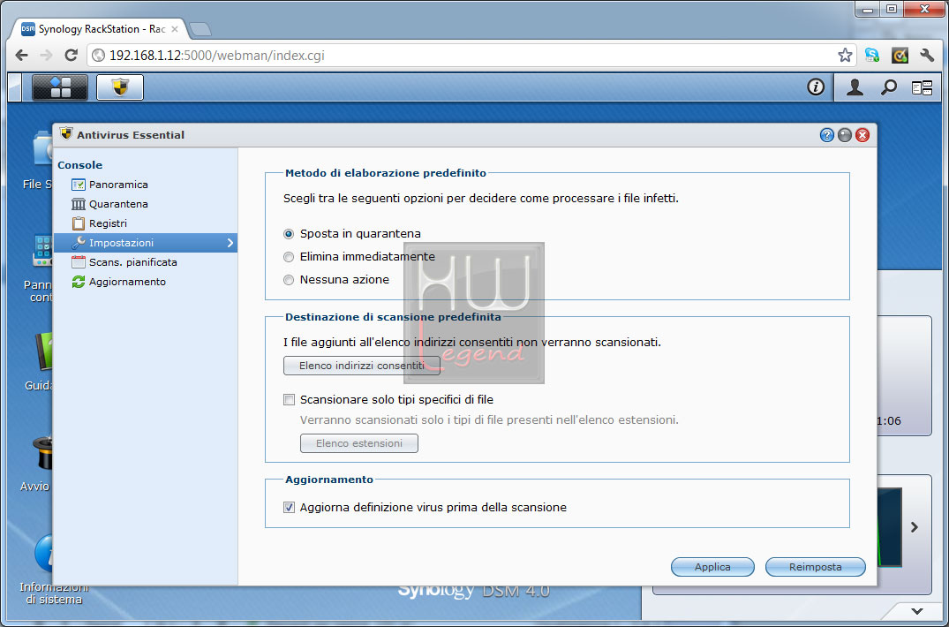Viewport: 949px width, 627px height.
Task: Open the DSM search magnifier icon
Action: point(888,87)
